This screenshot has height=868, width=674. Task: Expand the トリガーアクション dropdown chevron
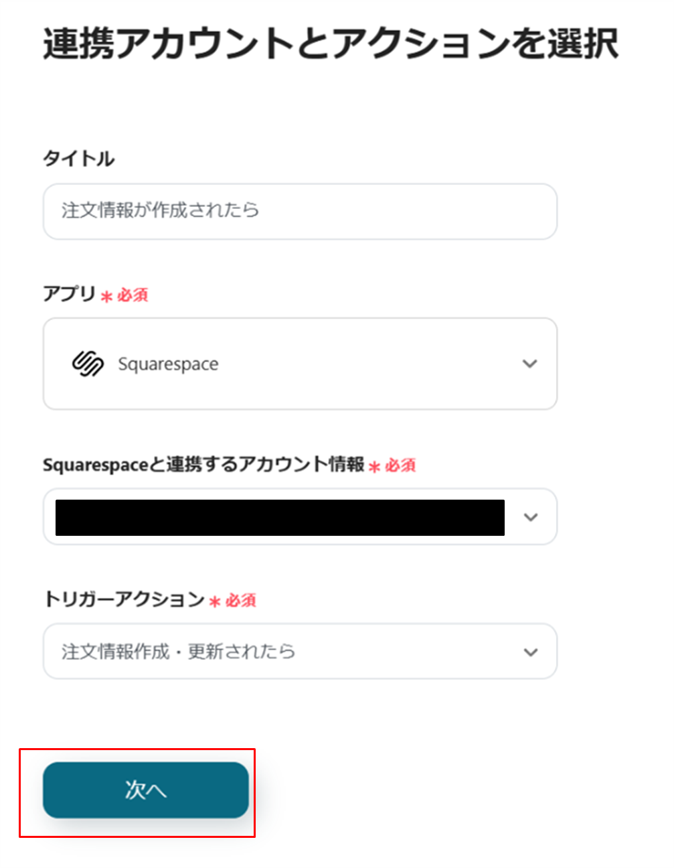click(531, 652)
